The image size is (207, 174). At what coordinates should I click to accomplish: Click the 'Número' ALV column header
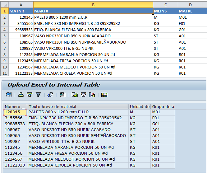[x=15, y=106]
